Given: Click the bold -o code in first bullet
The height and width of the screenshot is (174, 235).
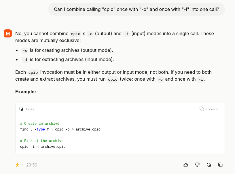Looking at the screenshot, I should (25, 50).
